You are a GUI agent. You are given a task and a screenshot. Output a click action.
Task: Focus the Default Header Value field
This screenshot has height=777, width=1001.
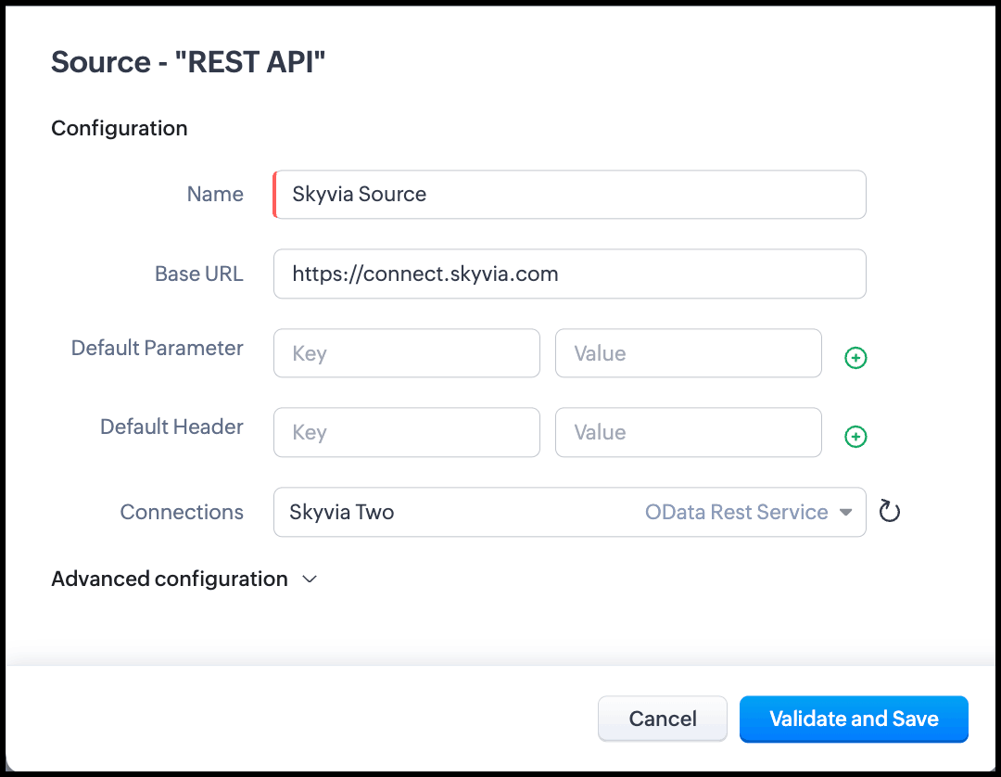[x=688, y=432]
